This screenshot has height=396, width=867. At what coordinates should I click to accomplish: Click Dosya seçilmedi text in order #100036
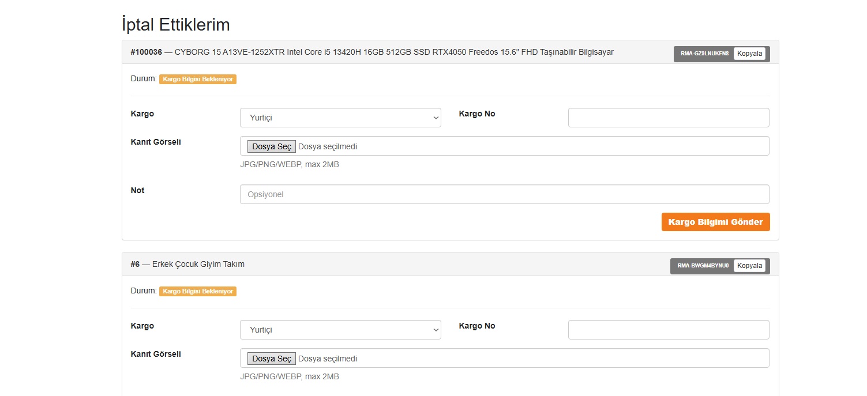[x=328, y=146]
